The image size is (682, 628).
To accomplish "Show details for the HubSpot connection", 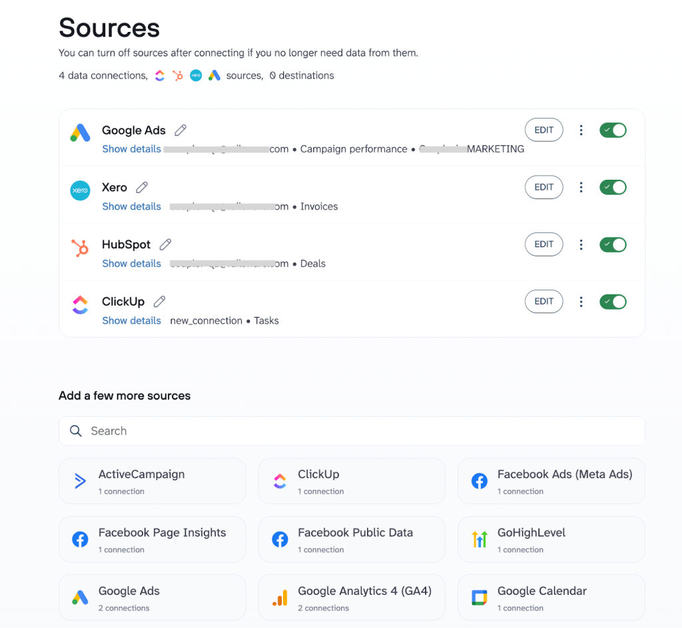I will tap(131, 263).
